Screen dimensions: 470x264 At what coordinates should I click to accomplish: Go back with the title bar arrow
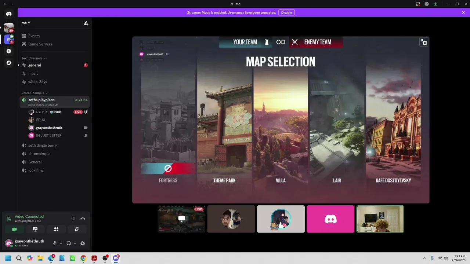6,4
